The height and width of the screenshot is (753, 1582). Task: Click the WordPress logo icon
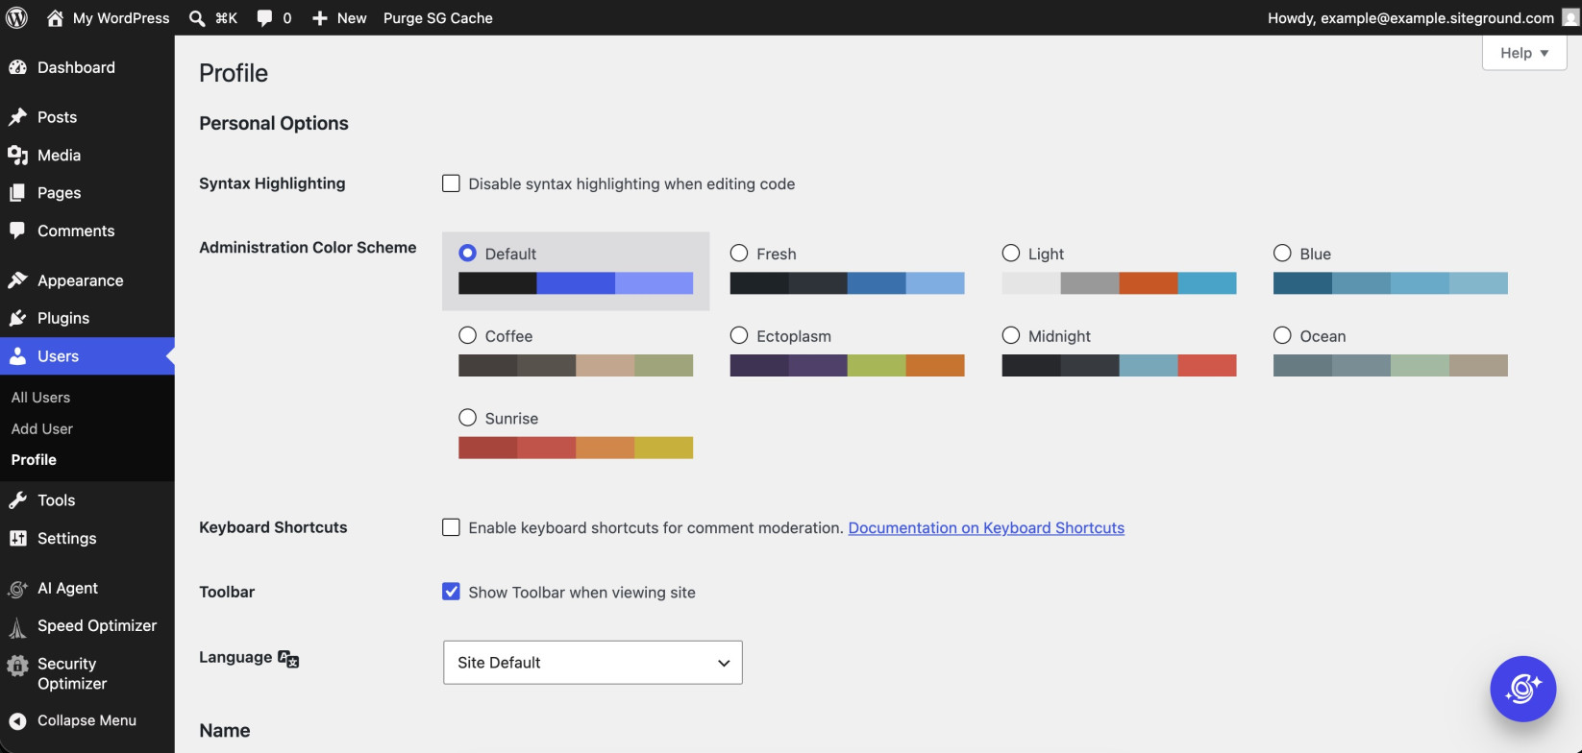pyautogui.click(x=17, y=17)
